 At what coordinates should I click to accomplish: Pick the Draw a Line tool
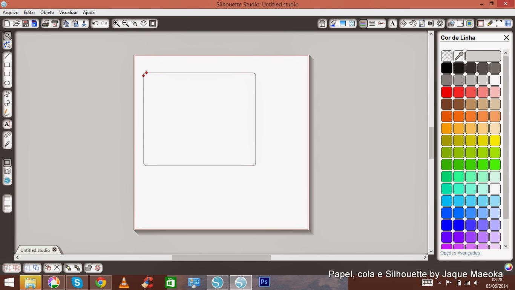click(x=7, y=56)
